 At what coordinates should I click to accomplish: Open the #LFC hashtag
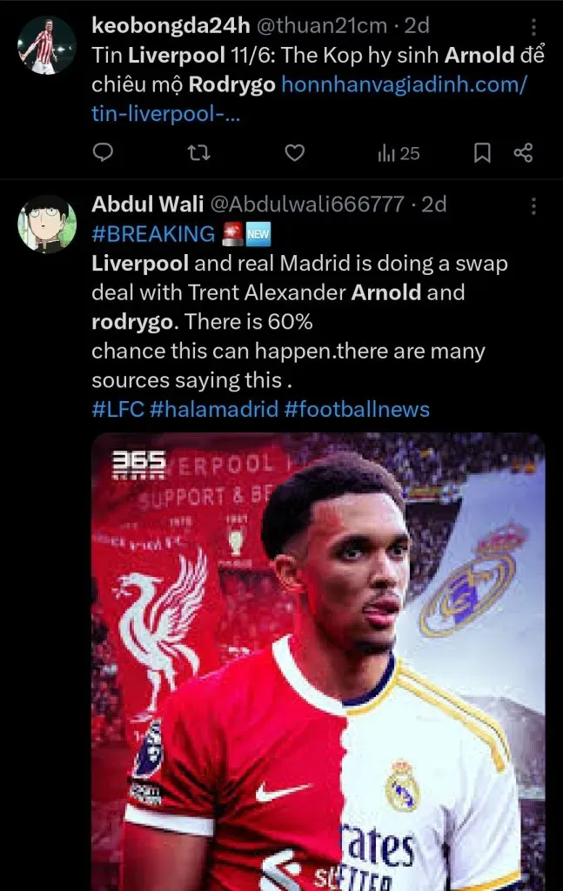click(118, 409)
